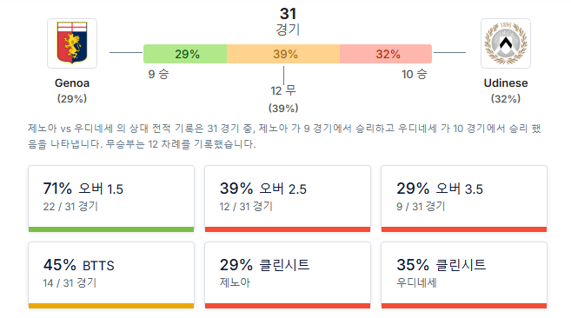
Task: Select the orange 39% draw bar segment
Action: (x=283, y=54)
